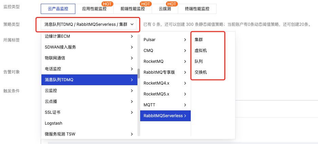Expand Pulsar submenu chevron
318x144 pixels.
[x=185, y=40]
